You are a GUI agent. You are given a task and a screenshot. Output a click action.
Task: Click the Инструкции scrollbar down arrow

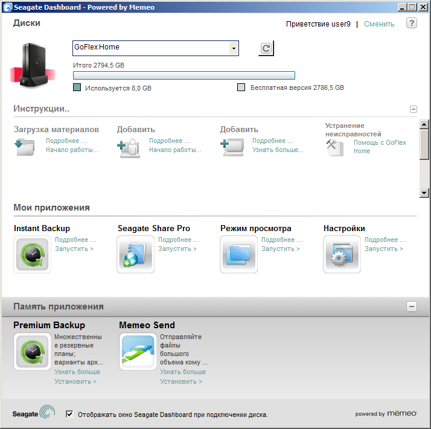(424, 193)
